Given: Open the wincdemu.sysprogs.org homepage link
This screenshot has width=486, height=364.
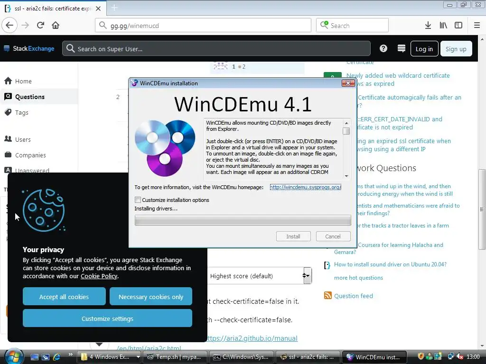Looking at the screenshot, I should point(305,187).
